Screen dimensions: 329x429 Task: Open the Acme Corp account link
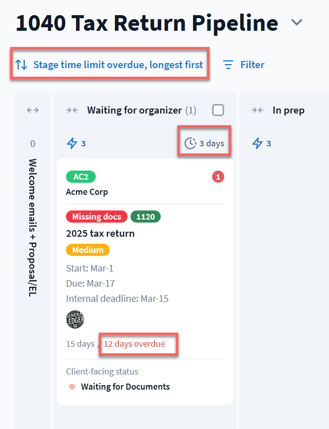coord(87,192)
